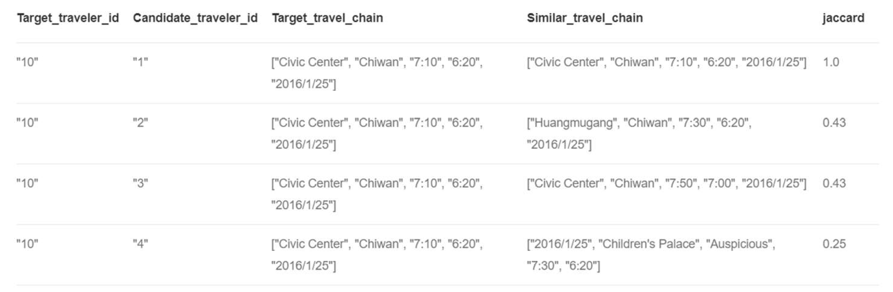Click target traveler id "10" in last row

click(x=27, y=244)
